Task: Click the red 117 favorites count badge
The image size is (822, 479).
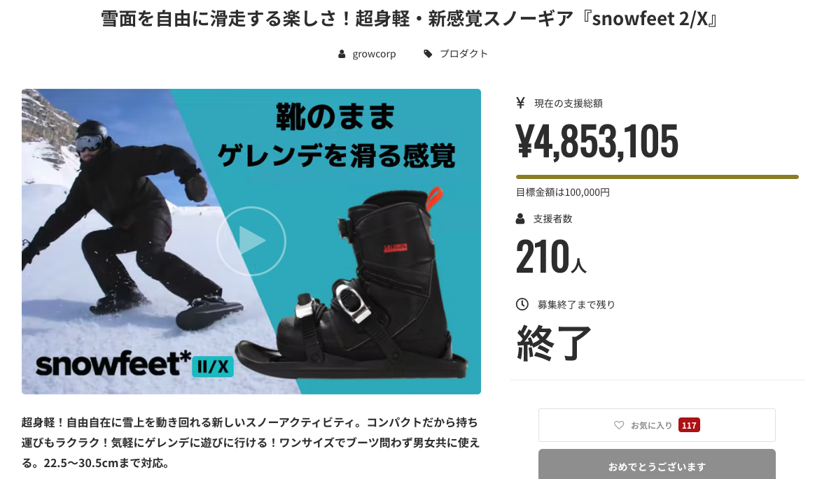Action: click(x=689, y=425)
